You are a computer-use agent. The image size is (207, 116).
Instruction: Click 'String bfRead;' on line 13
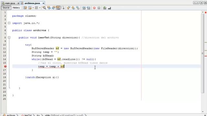tap(43, 56)
